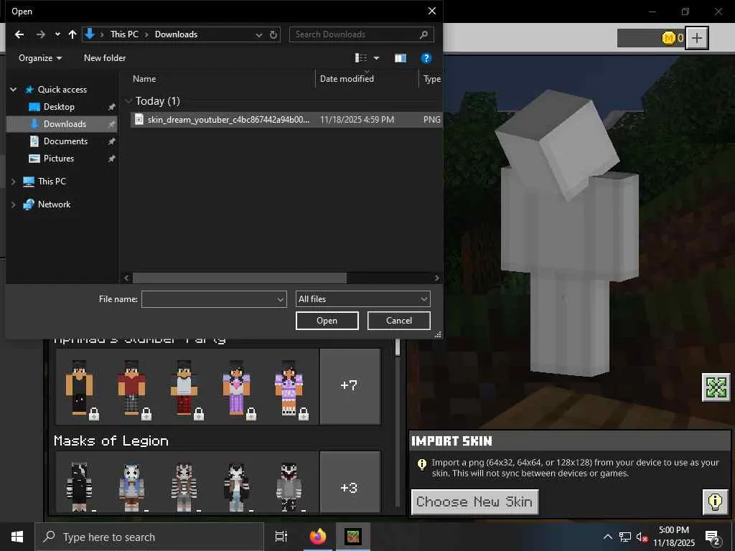Open the Organize menu
Viewport: 735px width, 551px height.
point(40,58)
